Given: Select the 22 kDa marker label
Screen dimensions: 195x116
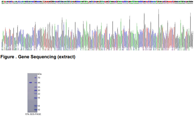Looking at the screenshot, I should [39, 94].
